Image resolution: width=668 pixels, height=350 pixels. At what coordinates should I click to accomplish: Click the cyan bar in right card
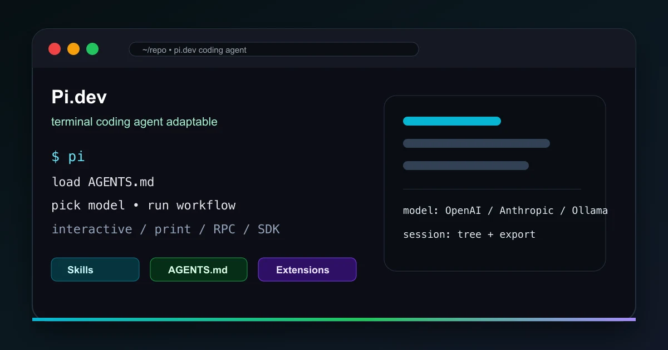click(452, 121)
